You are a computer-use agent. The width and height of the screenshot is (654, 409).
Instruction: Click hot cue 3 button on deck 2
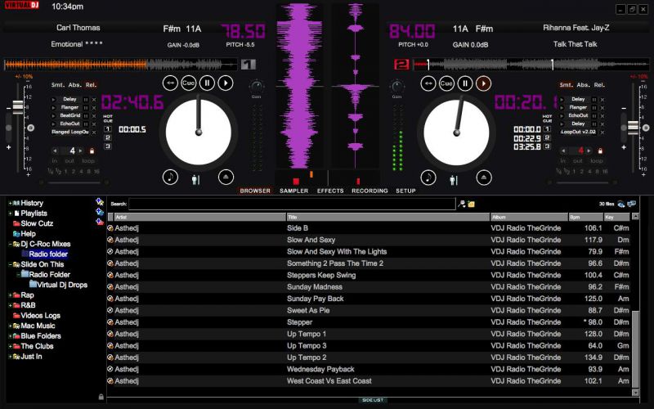point(547,146)
